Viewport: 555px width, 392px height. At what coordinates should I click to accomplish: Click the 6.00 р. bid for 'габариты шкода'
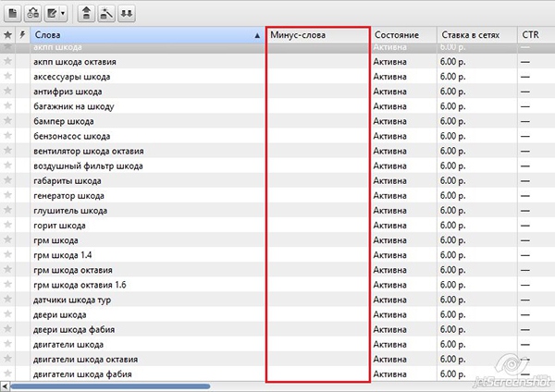coord(452,181)
